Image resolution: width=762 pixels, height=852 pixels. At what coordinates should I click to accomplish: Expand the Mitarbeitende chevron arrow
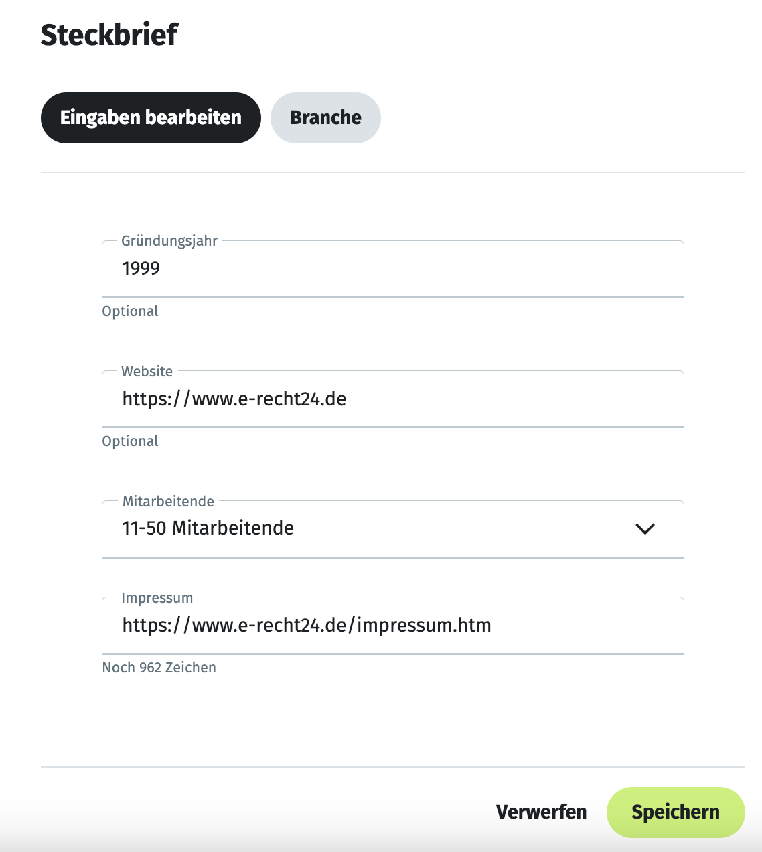[644, 529]
